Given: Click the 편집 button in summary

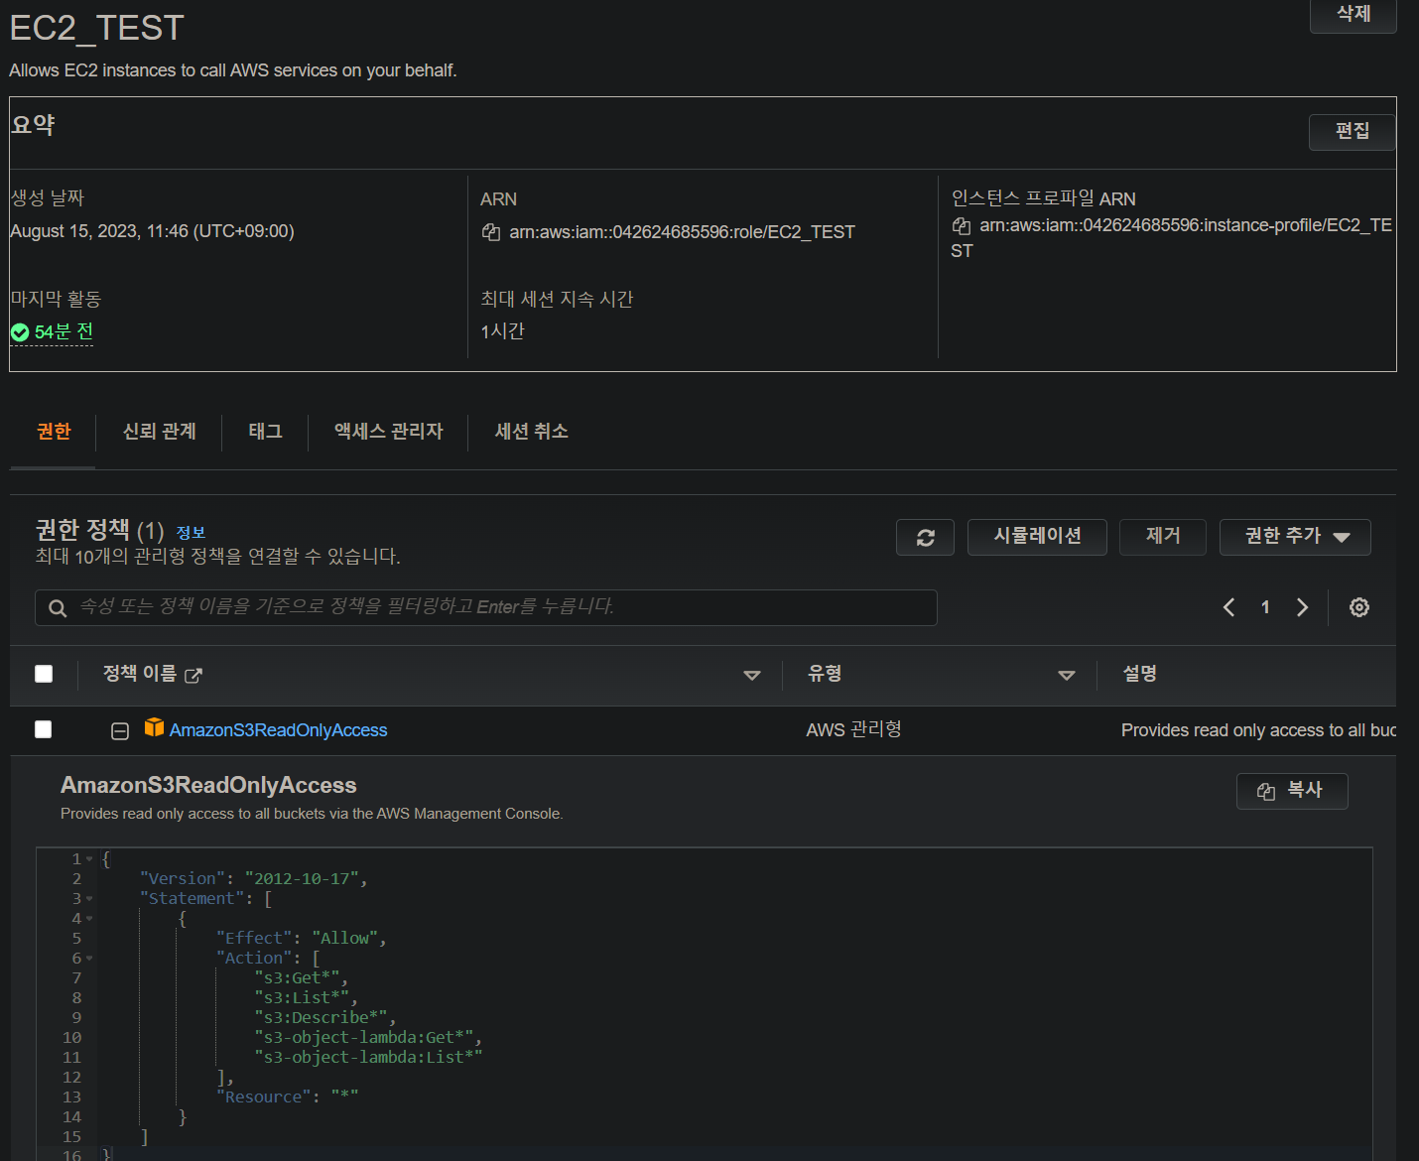Looking at the screenshot, I should point(1352,131).
